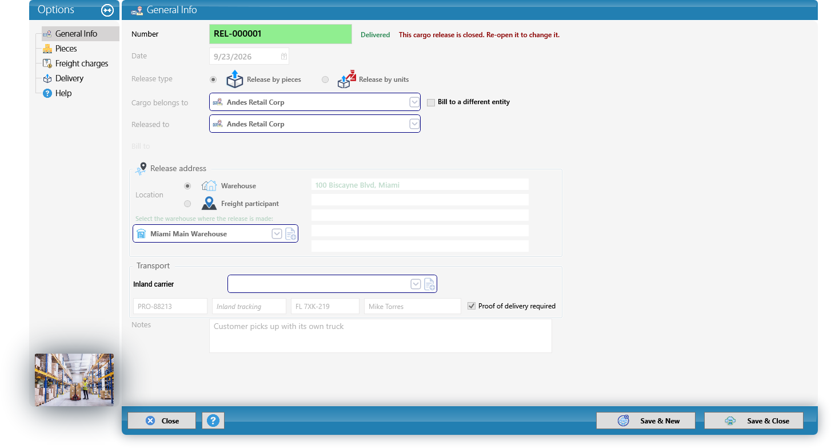The height and width of the screenshot is (448, 831).
Task: Select the Release by units radio button
Action: pos(325,80)
